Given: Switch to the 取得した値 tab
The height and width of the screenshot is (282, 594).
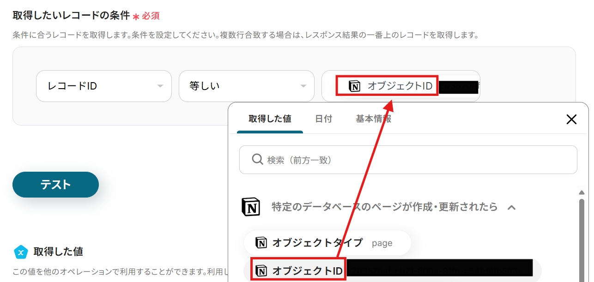Looking at the screenshot, I should pos(270,119).
